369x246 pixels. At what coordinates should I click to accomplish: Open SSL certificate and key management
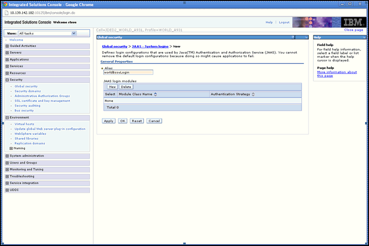[42, 101]
